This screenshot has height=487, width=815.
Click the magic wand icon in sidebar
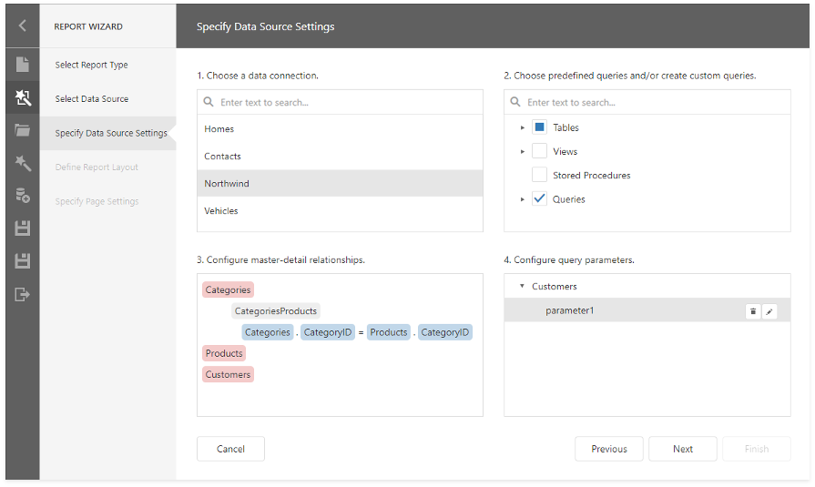[x=23, y=163]
